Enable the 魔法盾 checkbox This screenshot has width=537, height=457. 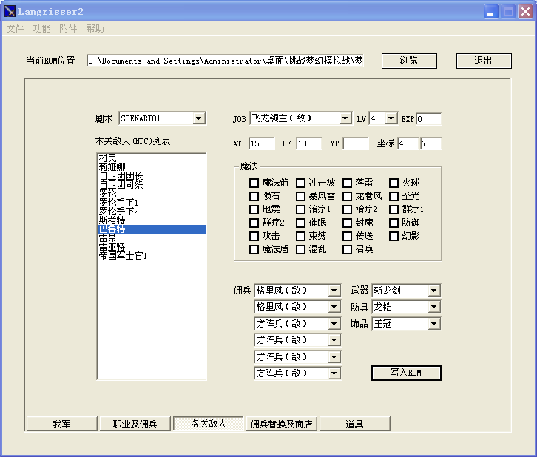254,249
